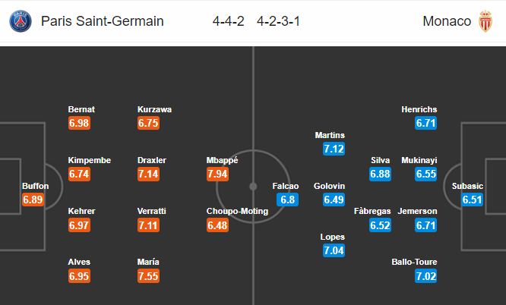506x305 pixels.
Task: Open player name Golovin
Action: 329,186
